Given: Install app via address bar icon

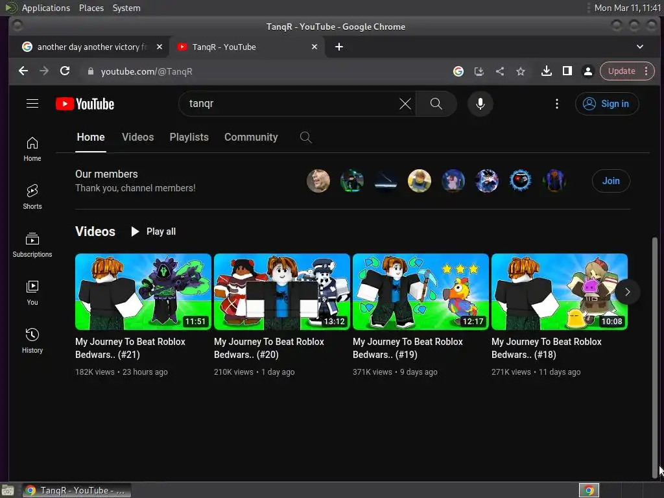Looking at the screenshot, I should pyautogui.click(x=479, y=71).
